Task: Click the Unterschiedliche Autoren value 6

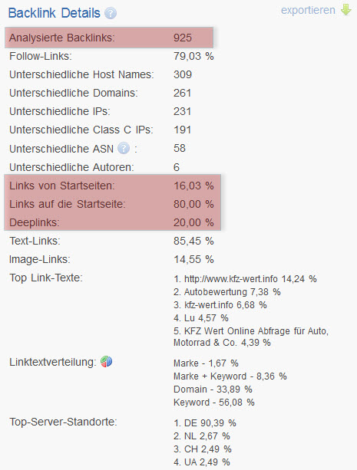Action: coord(177,167)
